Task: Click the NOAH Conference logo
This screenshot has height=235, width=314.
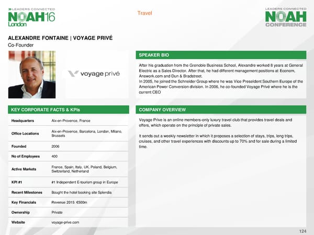Action: (x=286, y=17)
